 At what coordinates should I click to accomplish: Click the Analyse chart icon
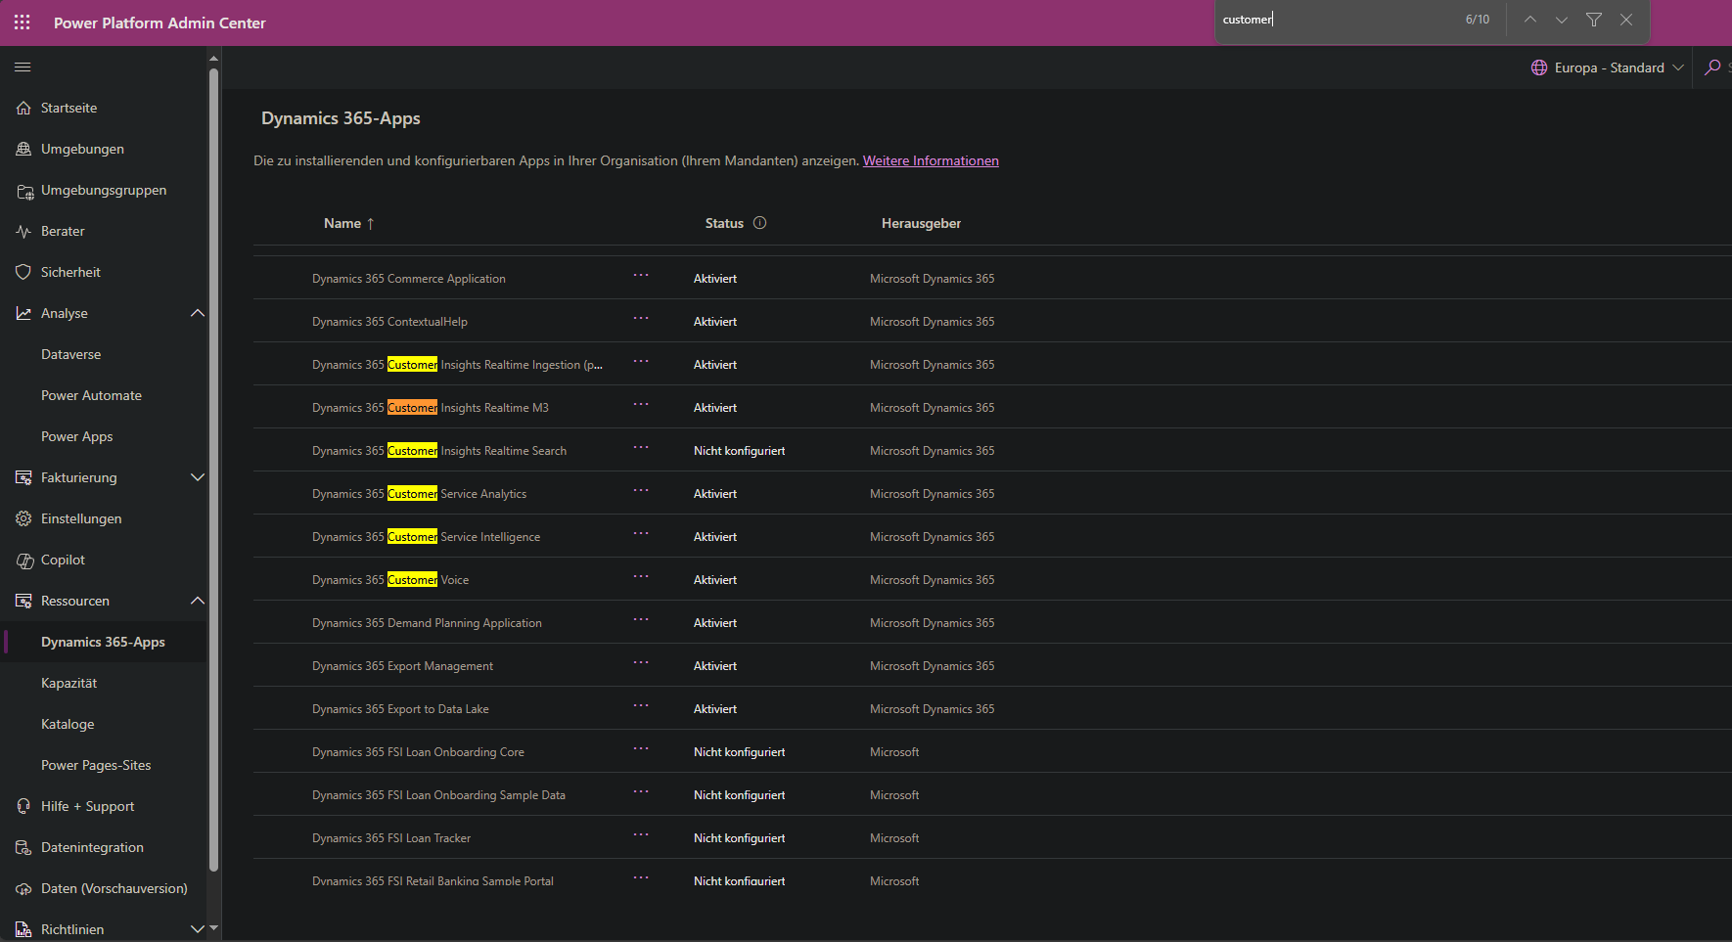[23, 313]
